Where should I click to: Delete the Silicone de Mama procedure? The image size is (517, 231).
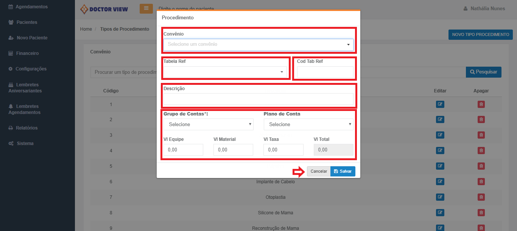pos(481,213)
